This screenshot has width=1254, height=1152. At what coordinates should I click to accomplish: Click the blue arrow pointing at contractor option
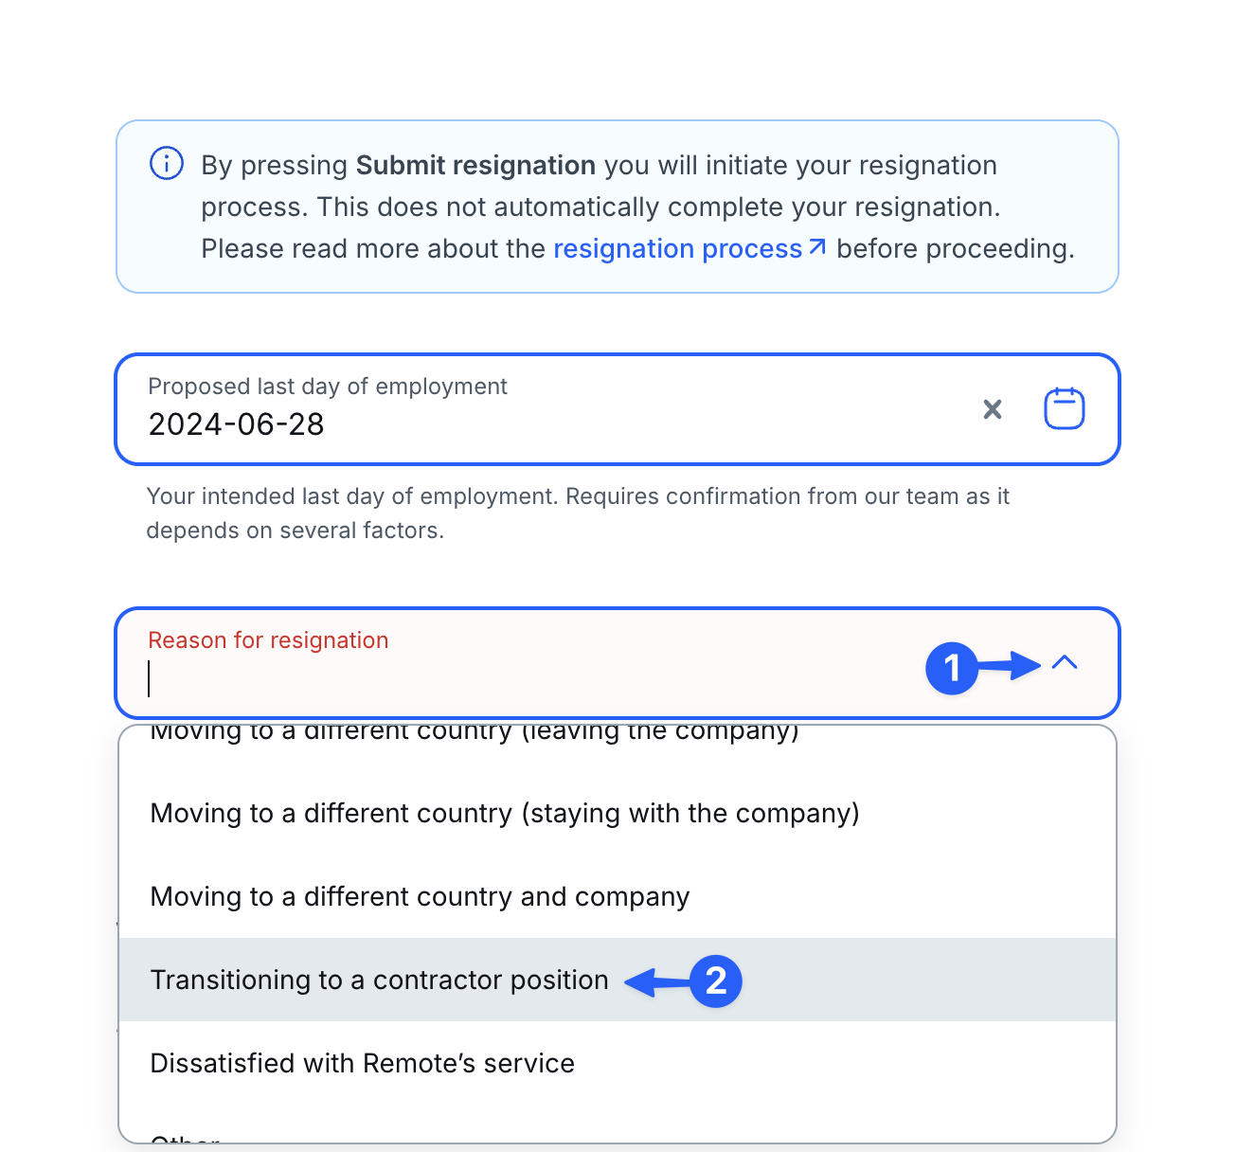pos(657,982)
